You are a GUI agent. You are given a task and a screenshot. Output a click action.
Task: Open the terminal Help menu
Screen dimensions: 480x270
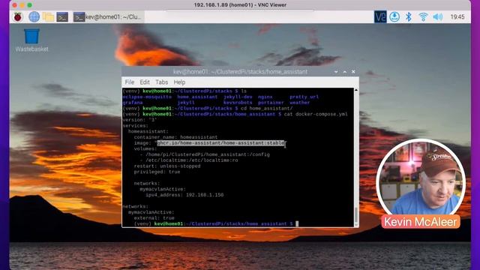tap(179, 82)
